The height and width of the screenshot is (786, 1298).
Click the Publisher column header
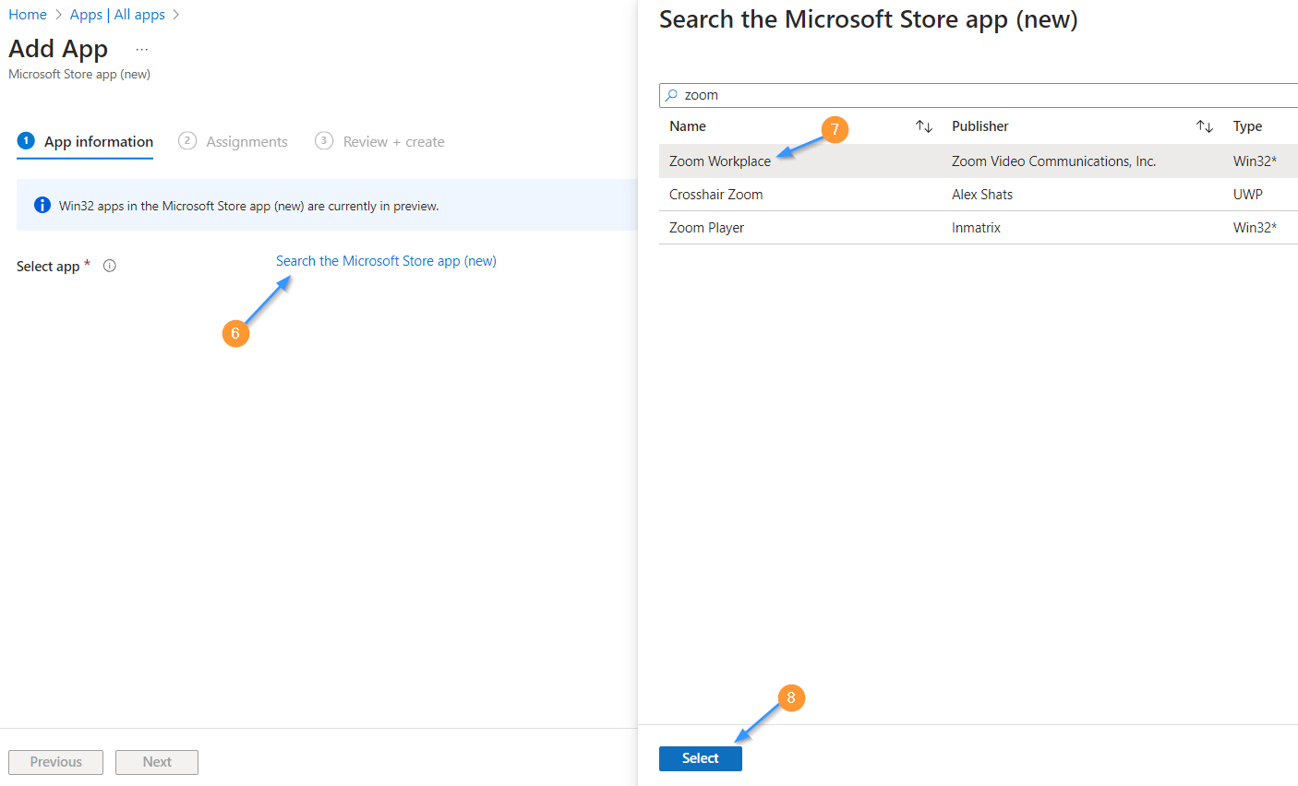pyautogui.click(x=980, y=126)
